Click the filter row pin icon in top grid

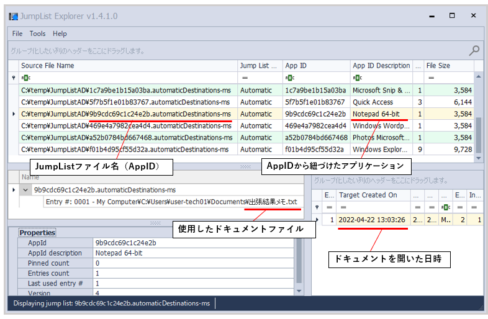tap(14, 78)
